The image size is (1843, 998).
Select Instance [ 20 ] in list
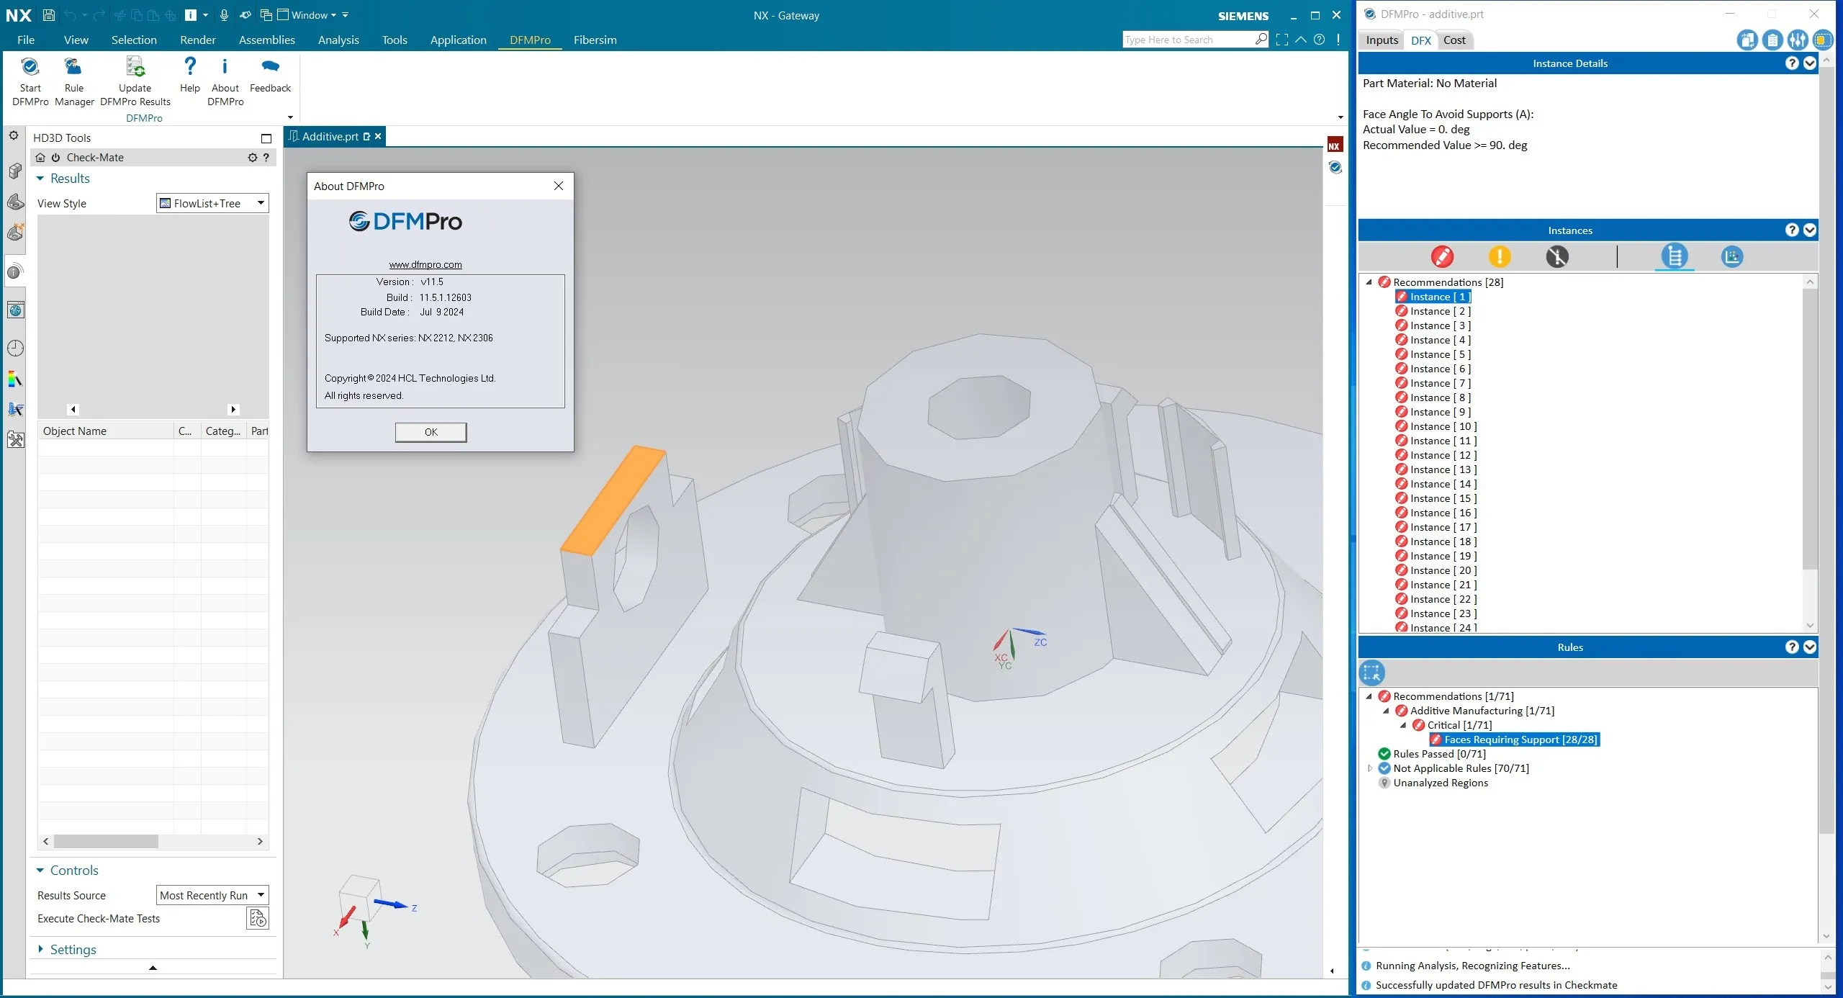(x=1443, y=570)
